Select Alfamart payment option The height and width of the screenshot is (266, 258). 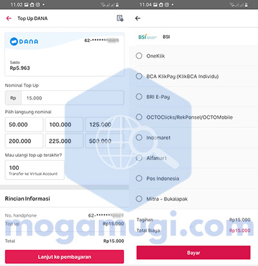139,158
